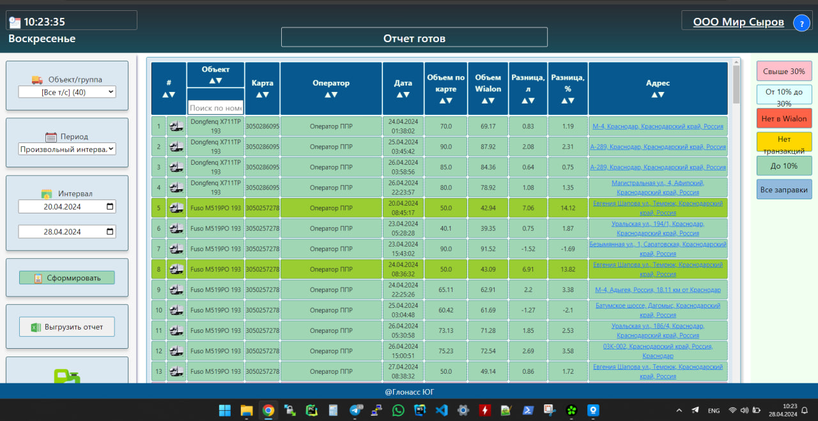
Task: Sort table using Разница, % column arrows
Action: point(567,100)
